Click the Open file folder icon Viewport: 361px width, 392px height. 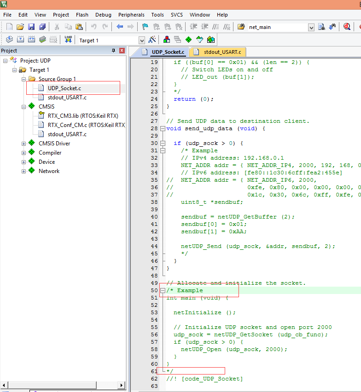point(20,27)
